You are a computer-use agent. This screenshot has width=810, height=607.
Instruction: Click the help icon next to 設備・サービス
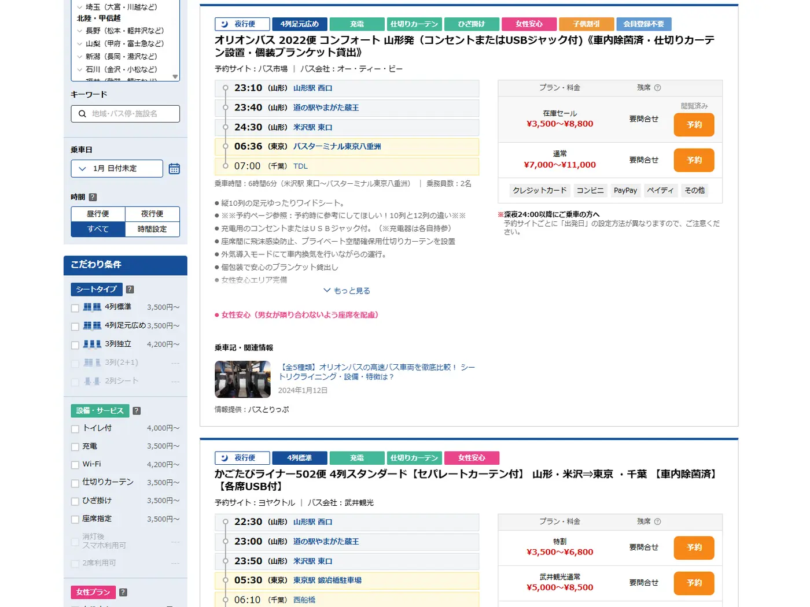pyautogui.click(x=136, y=410)
